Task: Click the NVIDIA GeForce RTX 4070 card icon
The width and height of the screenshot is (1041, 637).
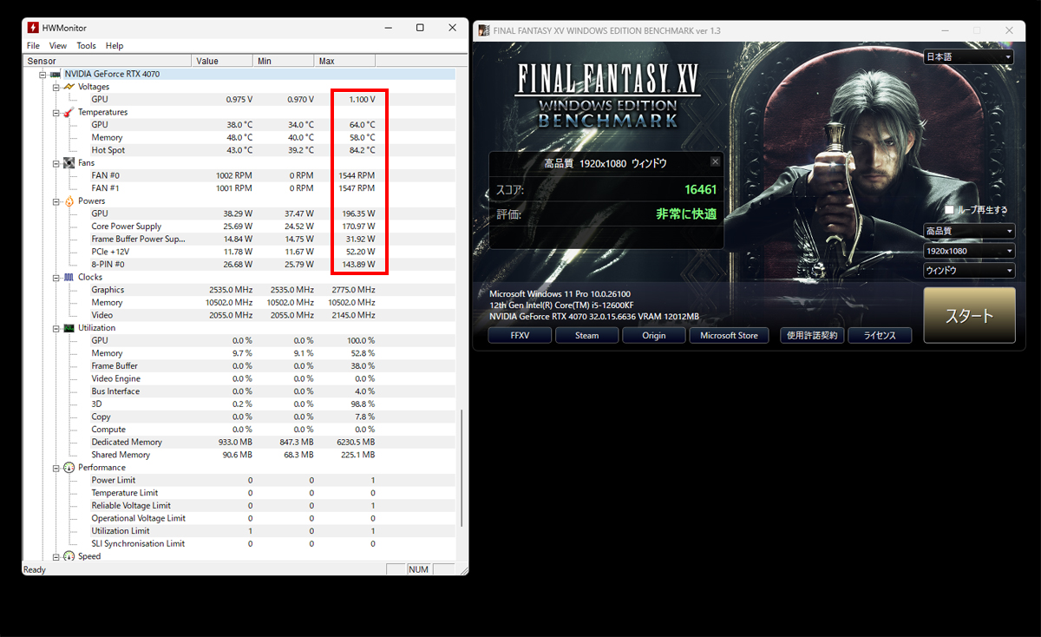Action: point(55,74)
